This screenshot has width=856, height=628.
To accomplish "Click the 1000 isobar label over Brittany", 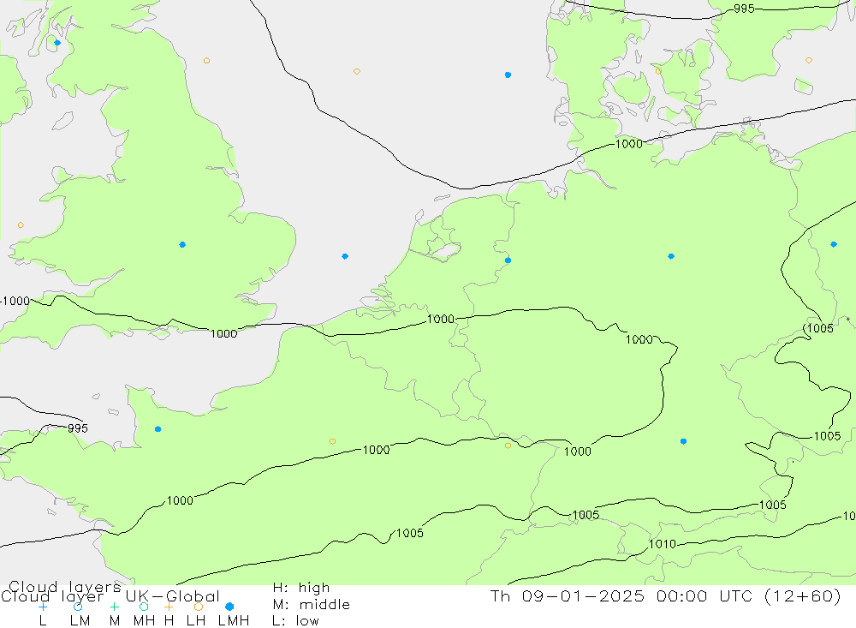I will 180,500.
